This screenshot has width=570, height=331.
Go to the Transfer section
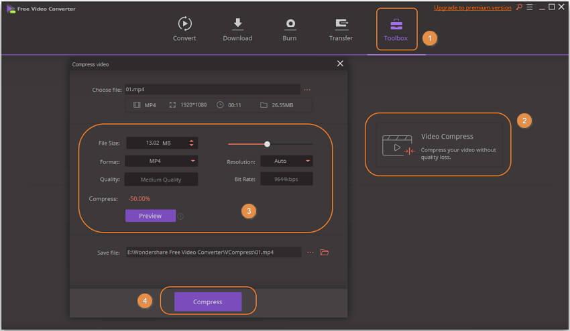pyautogui.click(x=341, y=29)
